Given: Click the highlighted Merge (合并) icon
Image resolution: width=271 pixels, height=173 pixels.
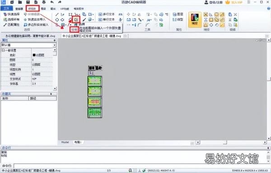Looking at the screenshot, I should pos(76,20).
